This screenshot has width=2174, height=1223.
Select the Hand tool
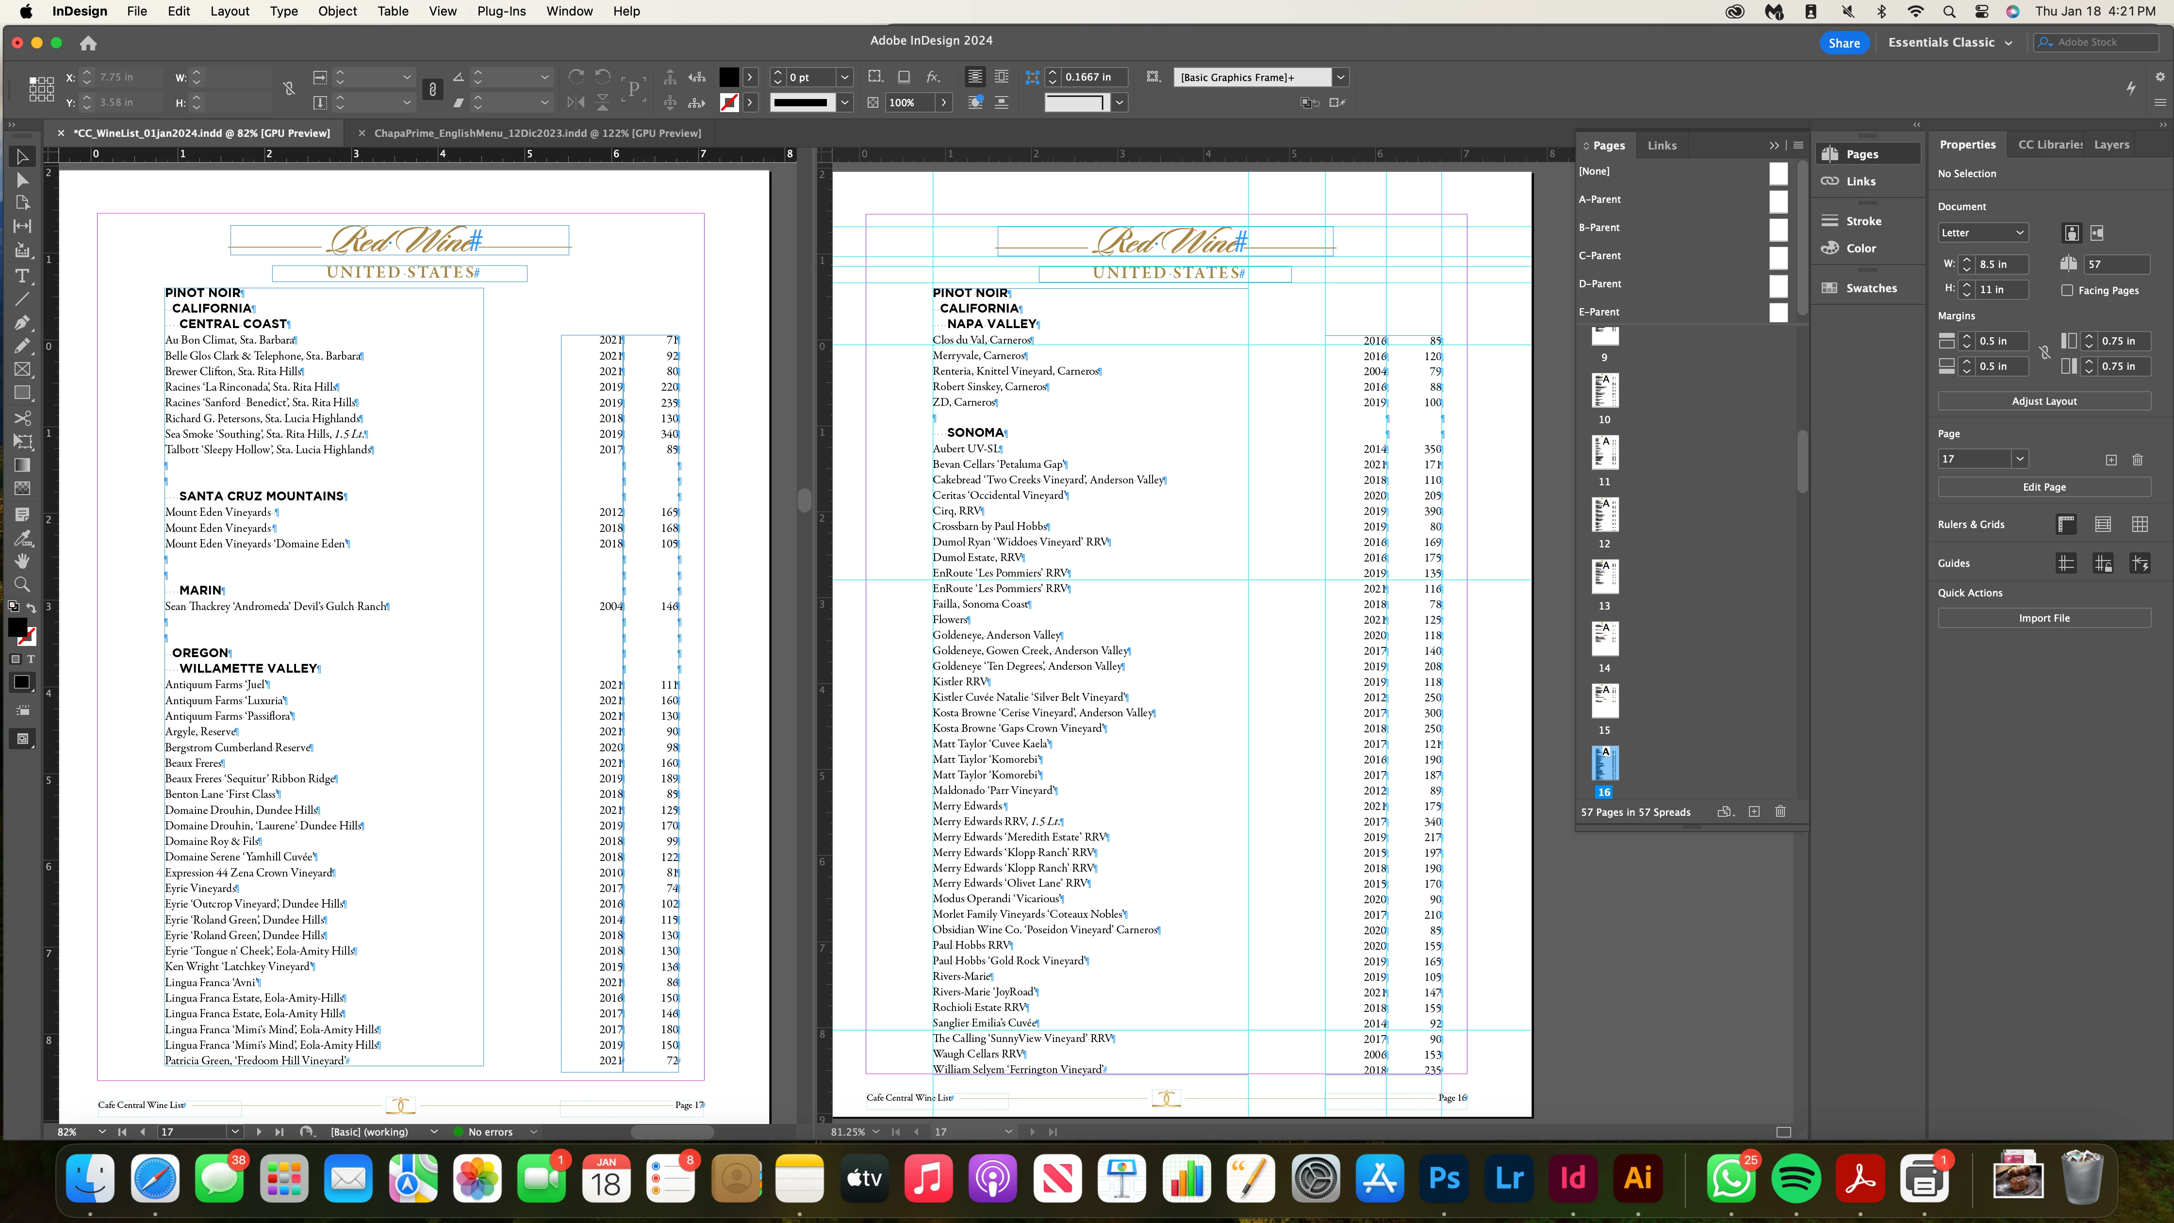pos(23,561)
